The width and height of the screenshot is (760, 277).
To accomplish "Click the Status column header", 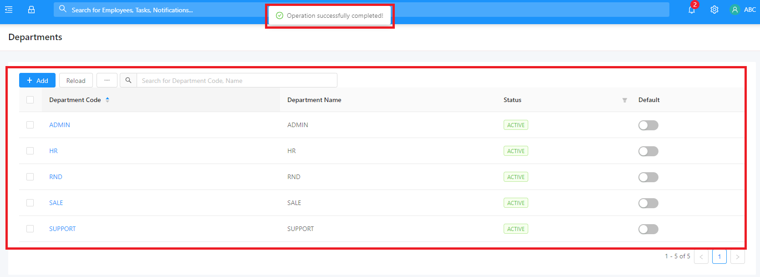I will point(512,100).
